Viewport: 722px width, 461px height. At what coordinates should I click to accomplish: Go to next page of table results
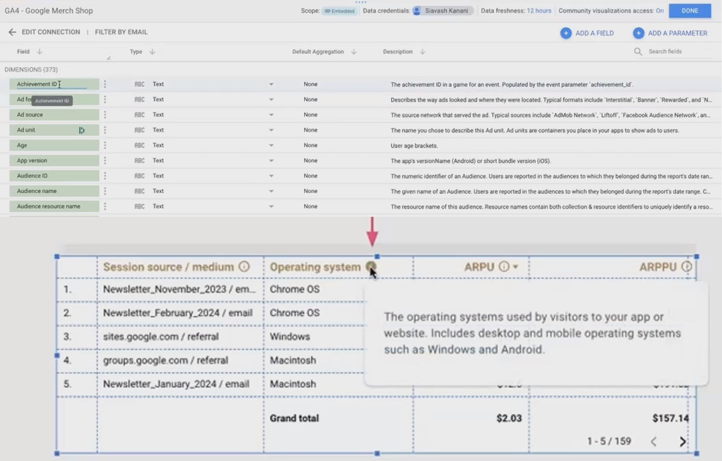[x=682, y=441]
